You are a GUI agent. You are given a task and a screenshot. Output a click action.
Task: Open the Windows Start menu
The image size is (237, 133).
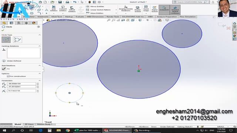(4, 130)
